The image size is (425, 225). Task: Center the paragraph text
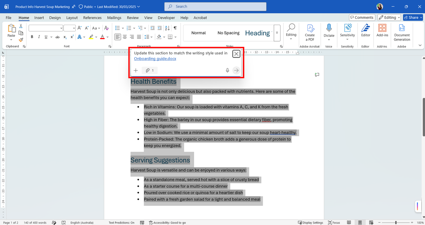pos(125,37)
